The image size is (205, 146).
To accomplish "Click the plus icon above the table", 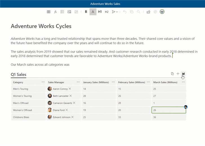I will coord(178,74).
